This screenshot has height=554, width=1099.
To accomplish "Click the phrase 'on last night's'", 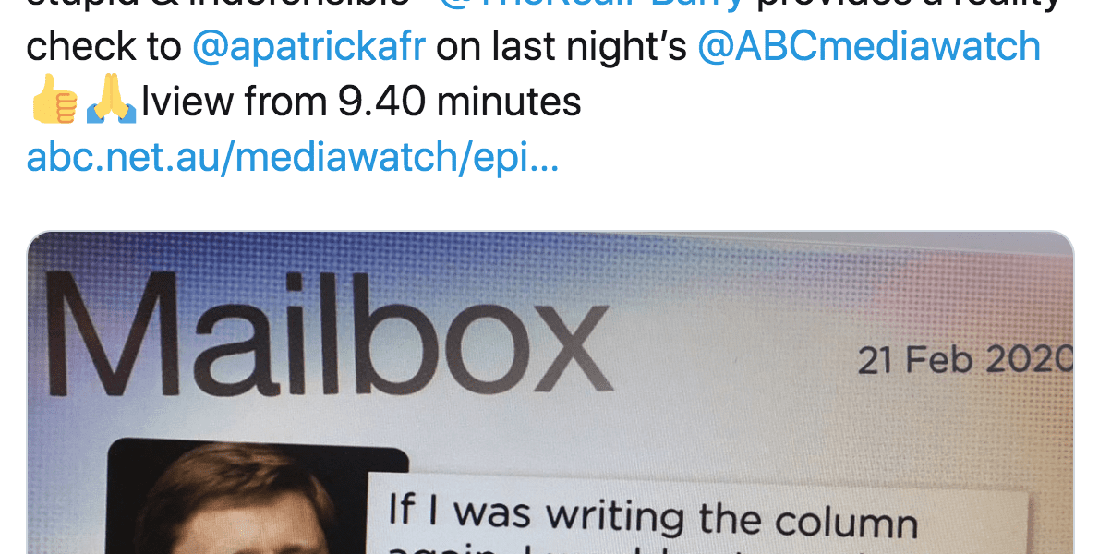I will 562,48.
